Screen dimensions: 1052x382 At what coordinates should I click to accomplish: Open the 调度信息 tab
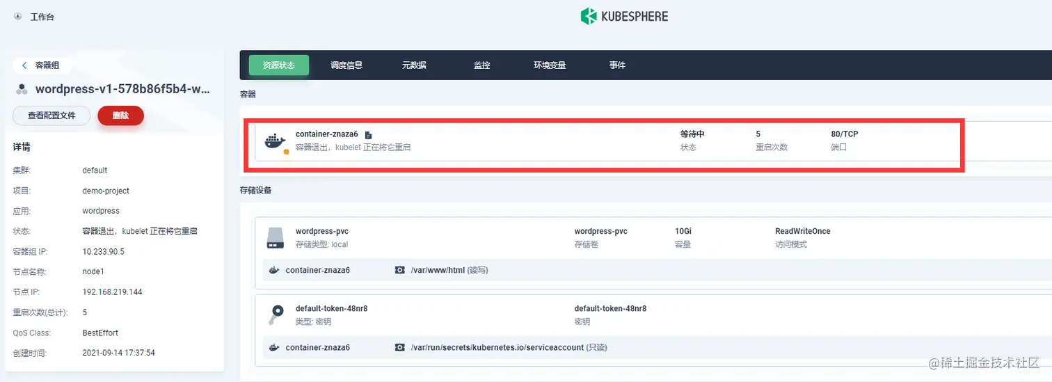[x=346, y=65]
